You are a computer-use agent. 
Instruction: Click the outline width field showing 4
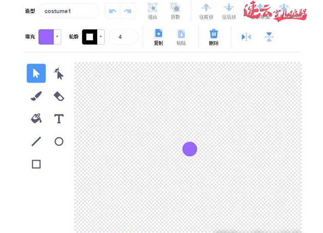[123, 37]
